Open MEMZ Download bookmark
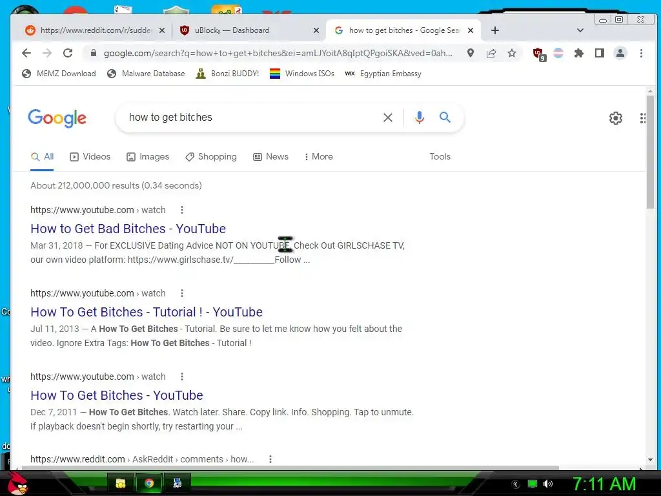This screenshot has height=496, width=661. click(x=59, y=74)
